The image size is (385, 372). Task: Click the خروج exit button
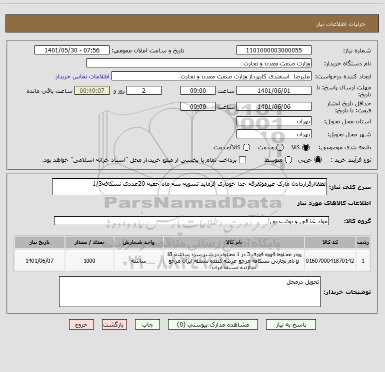click(x=81, y=325)
